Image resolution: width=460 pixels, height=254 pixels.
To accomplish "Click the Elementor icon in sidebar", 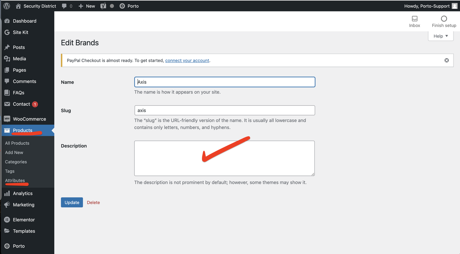I will pyautogui.click(x=7, y=219).
